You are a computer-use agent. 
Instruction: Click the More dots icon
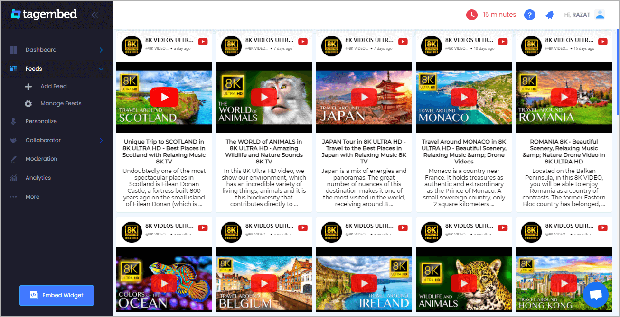13,197
